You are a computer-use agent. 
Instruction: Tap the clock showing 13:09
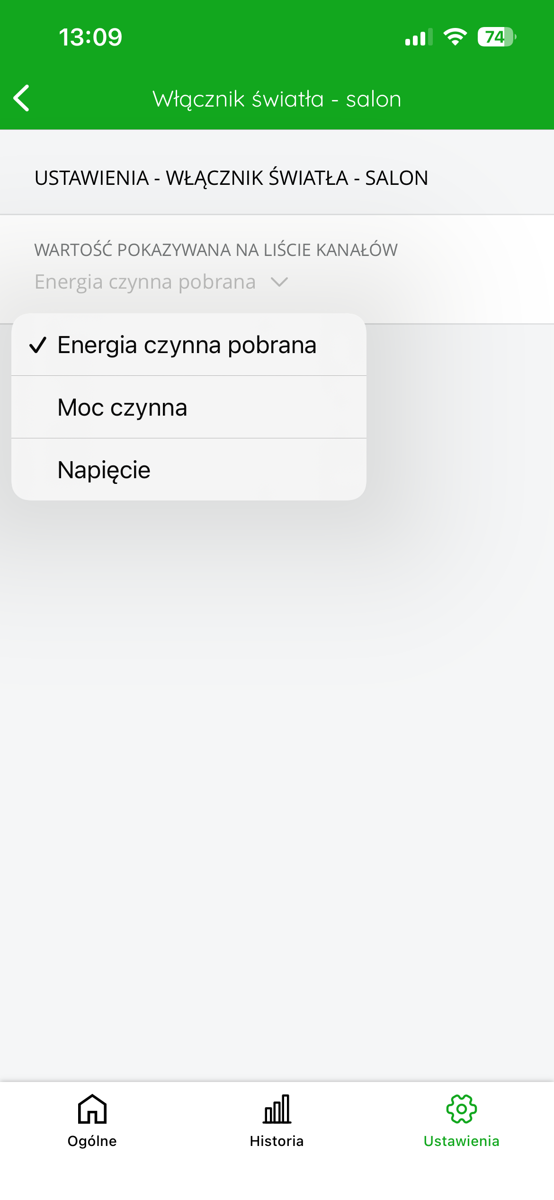coord(90,37)
